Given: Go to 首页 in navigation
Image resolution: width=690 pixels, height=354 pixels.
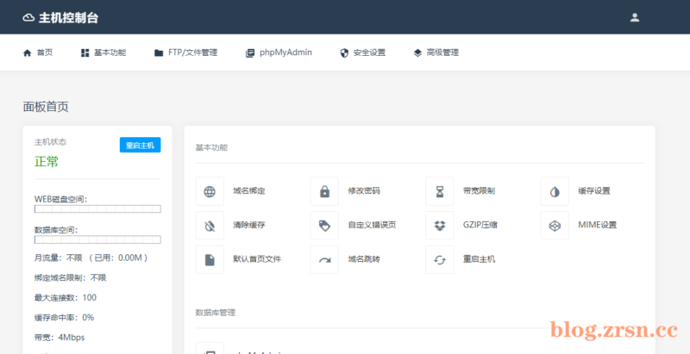Looking at the screenshot, I should click(45, 53).
